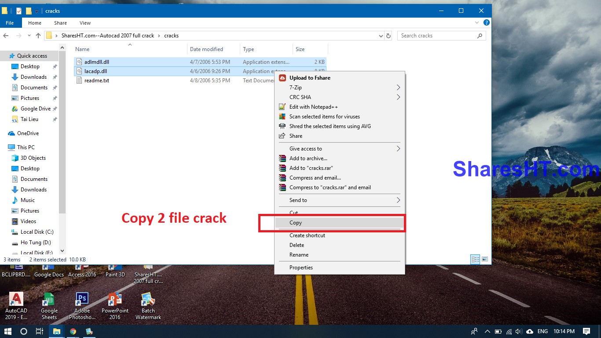The width and height of the screenshot is (601, 338).
Task: Click the Notepad++ icon in context menu
Action: 282,107
